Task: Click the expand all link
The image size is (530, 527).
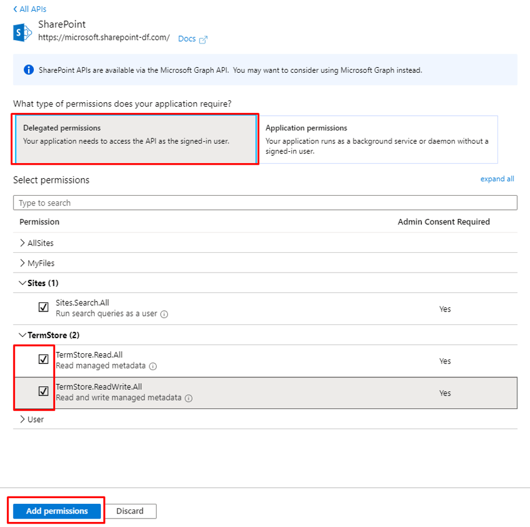Action: tap(497, 179)
